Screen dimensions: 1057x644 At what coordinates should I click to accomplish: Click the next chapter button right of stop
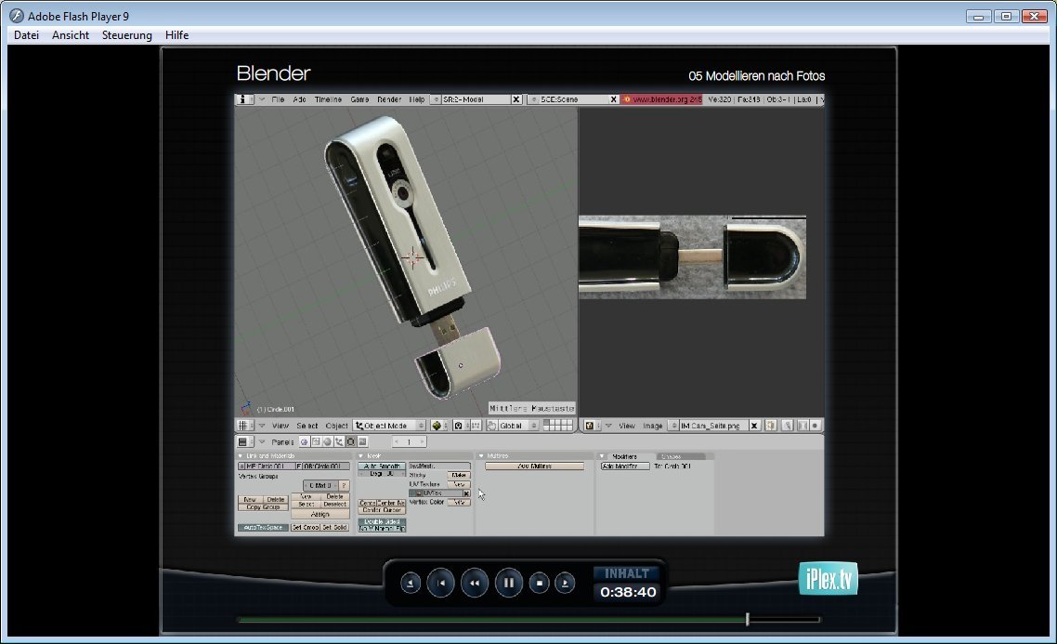(x=565, y=583)
